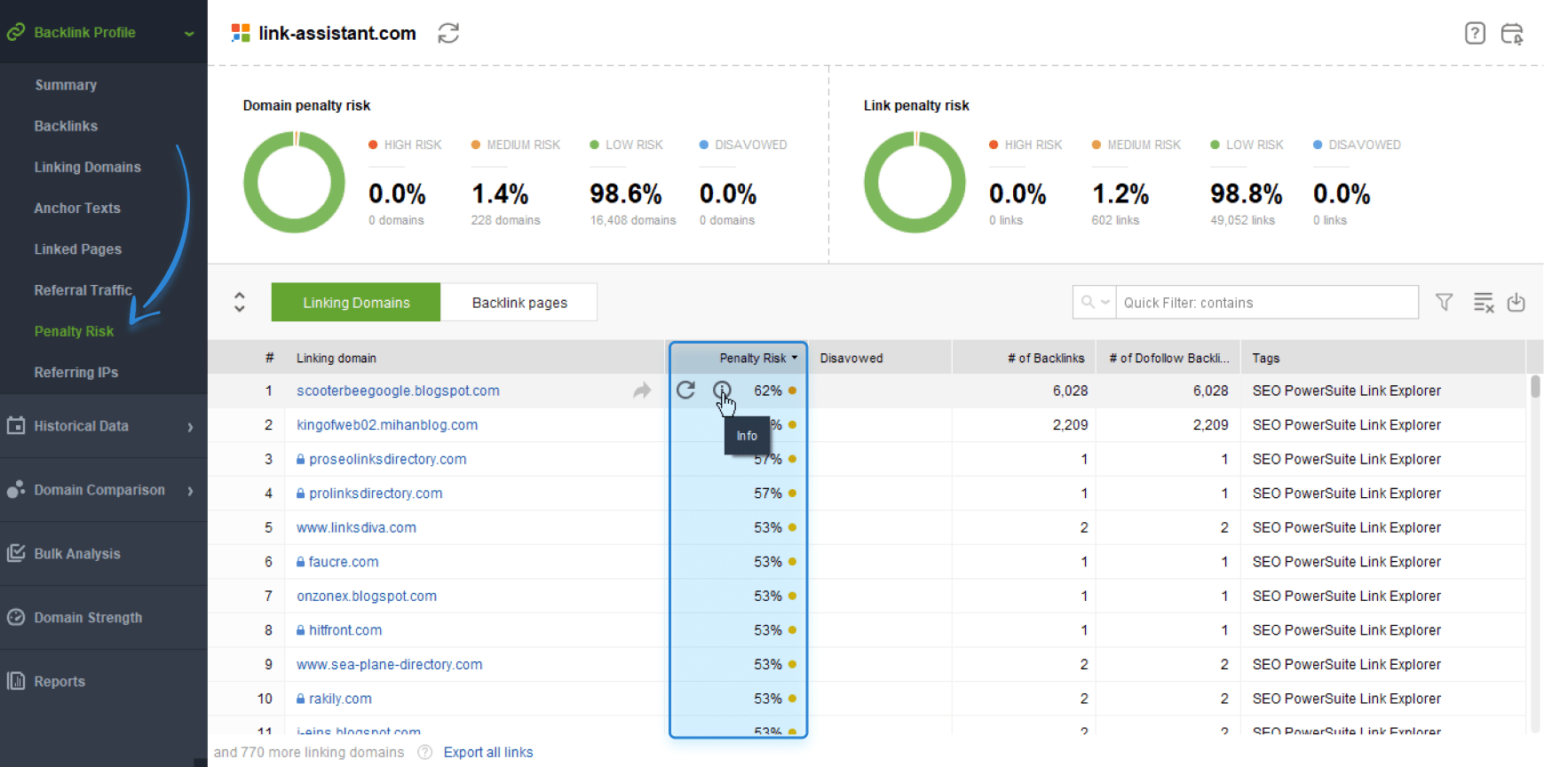Click the Domain penalty risk donut chart
The height and width of the screenshot is (767, 1544).
pyautogui.click(x=294, y=182)
